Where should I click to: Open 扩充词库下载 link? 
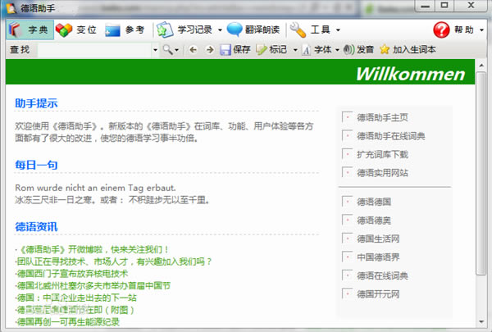[x=382, y=154]
